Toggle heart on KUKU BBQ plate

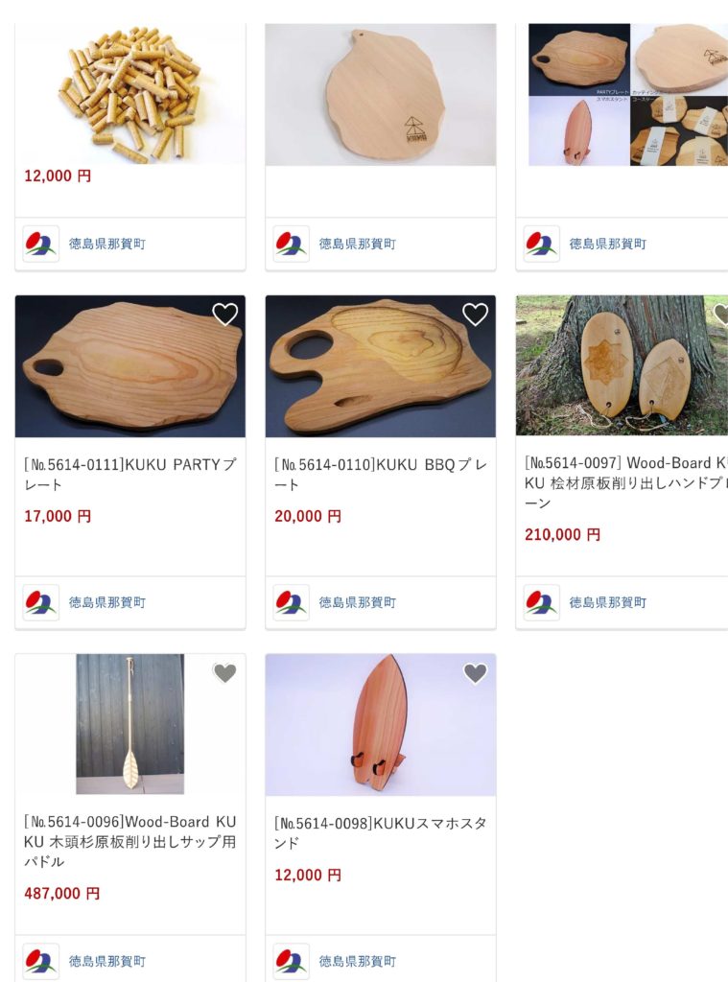475,314
